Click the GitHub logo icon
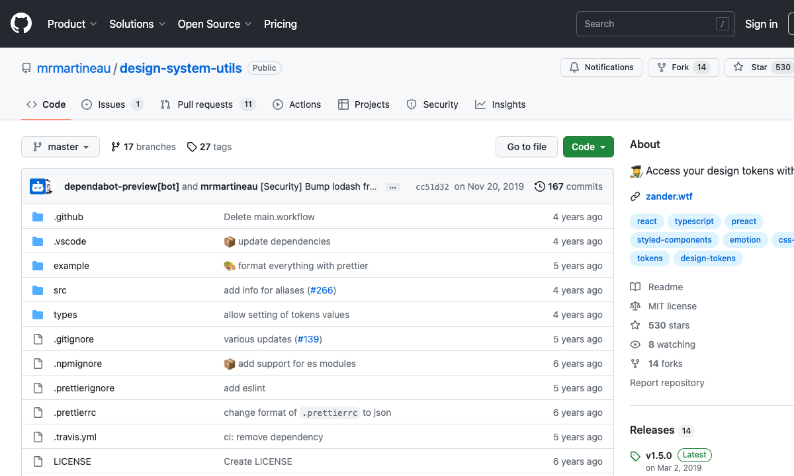Image resolution: width=794 pixels, height=476 pixels. [x=21, y=24]
